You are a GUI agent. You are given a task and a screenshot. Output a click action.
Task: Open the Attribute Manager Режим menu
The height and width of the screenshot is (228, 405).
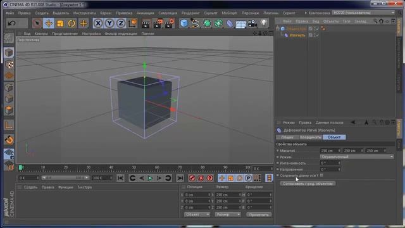(289, 122)
